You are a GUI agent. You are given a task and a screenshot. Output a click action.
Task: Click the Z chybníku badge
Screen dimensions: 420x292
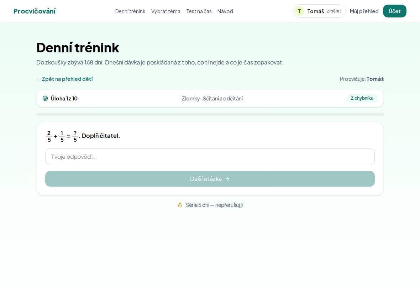click(362, 98)
